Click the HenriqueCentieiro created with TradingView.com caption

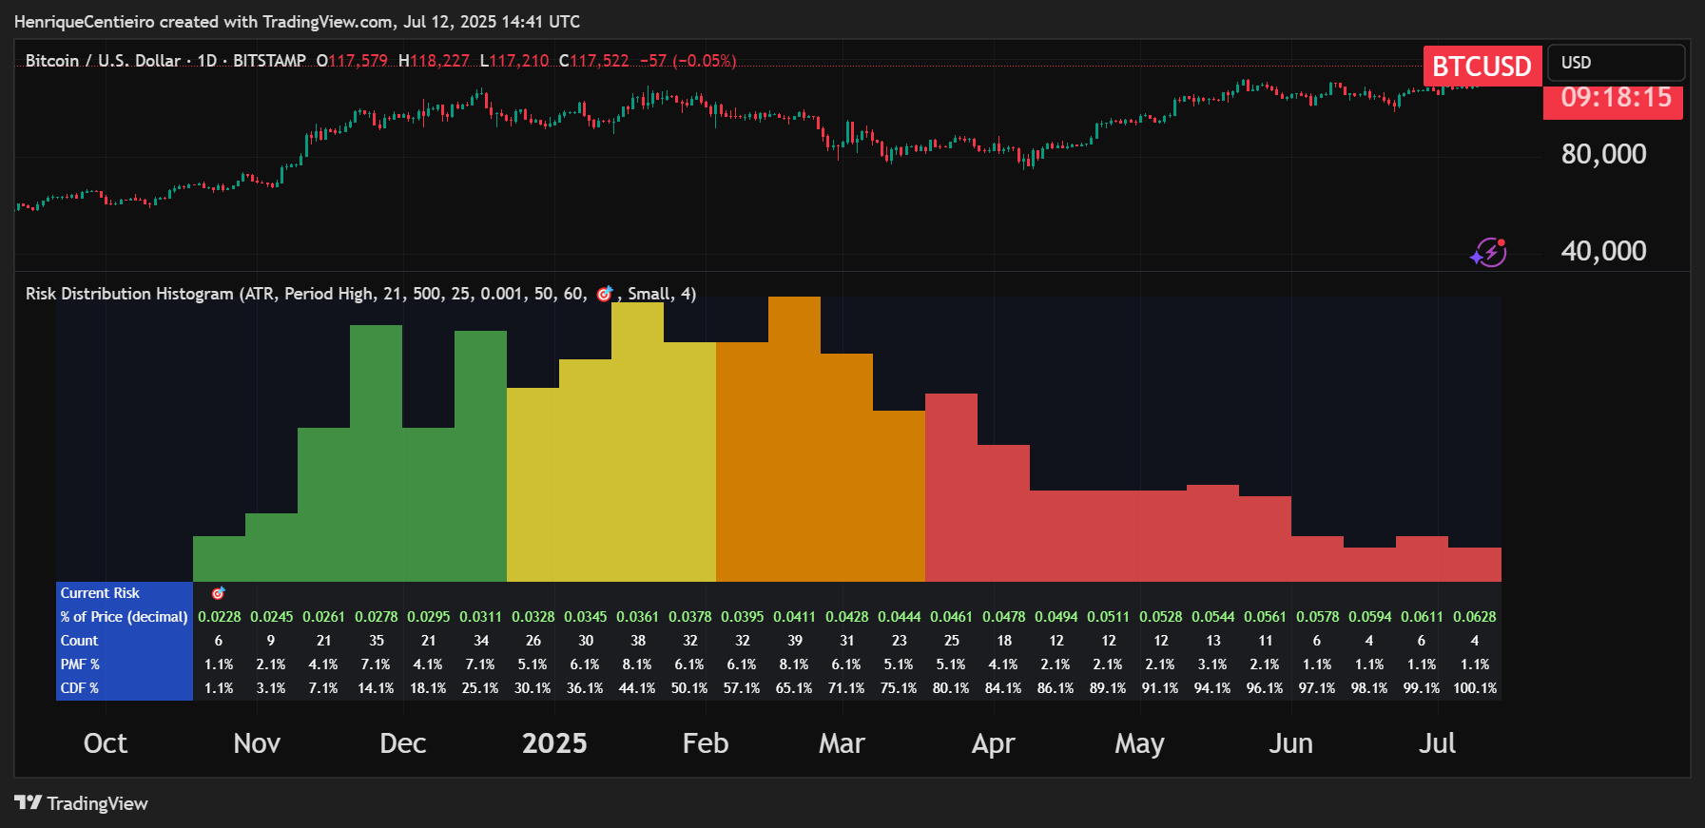pyautogui.click(x=297, y=22)
